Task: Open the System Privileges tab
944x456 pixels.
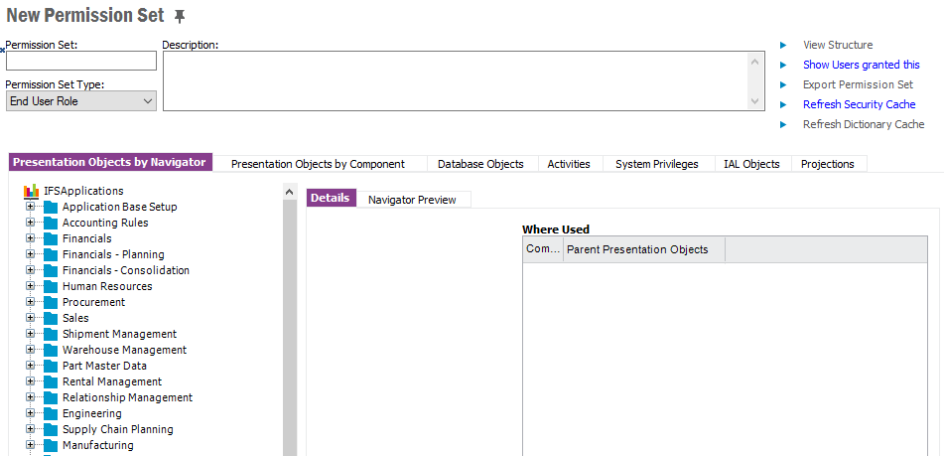Action: [656, 164]
